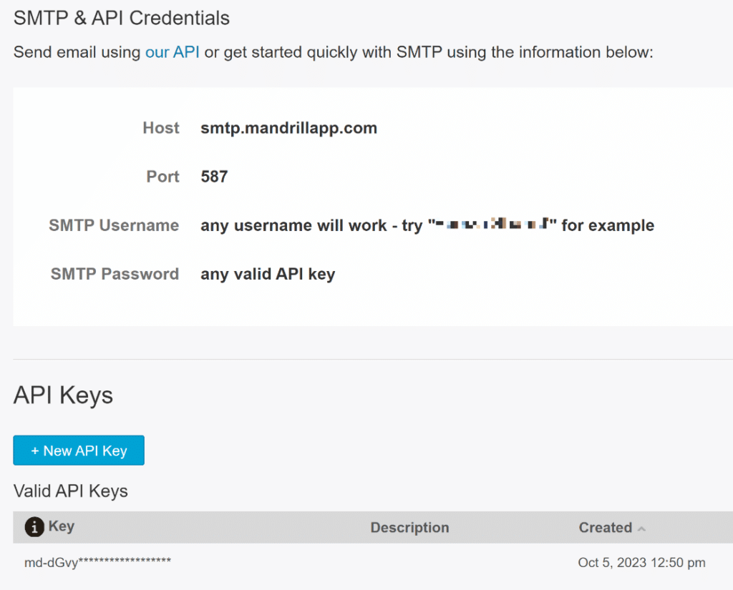Click the port number 587

(x=214, y=176)
